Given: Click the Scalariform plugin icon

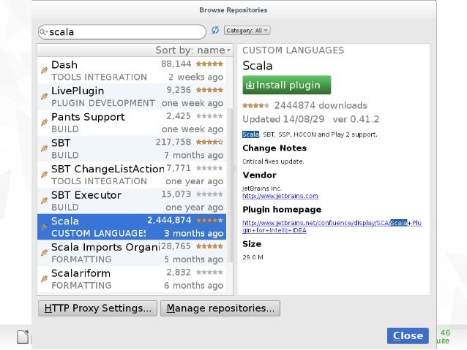Looking at the screenshot, I should [45, 279].
